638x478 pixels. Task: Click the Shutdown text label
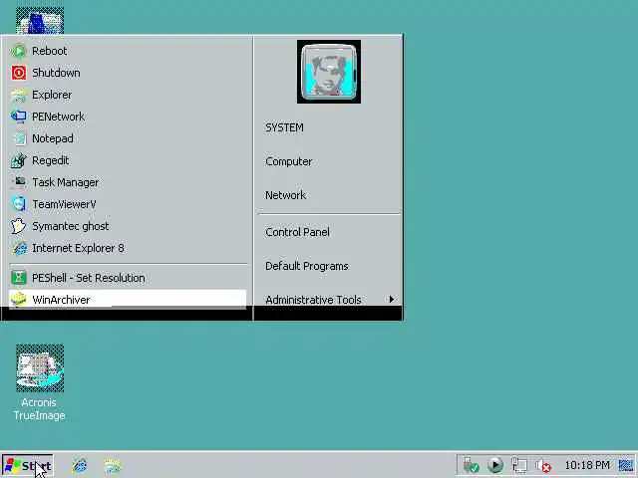[x=56, y=73]
